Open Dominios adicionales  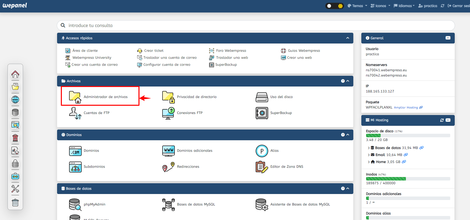coord(187,150)
